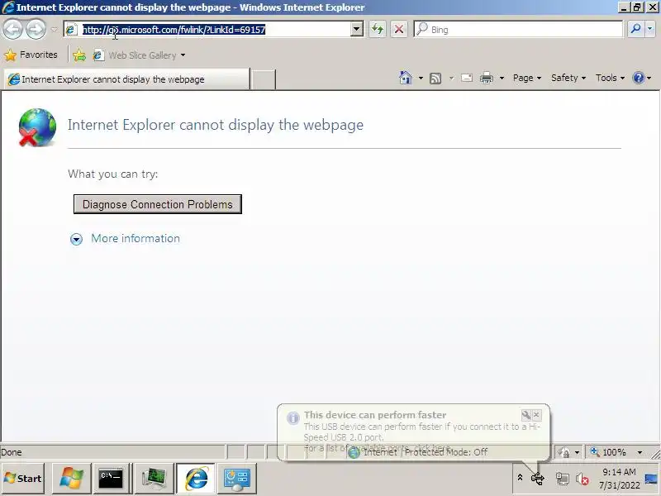The width and height of the screenshot is (661, 496).
Task: Click the RSS Feeds icon
Action: 435,79
